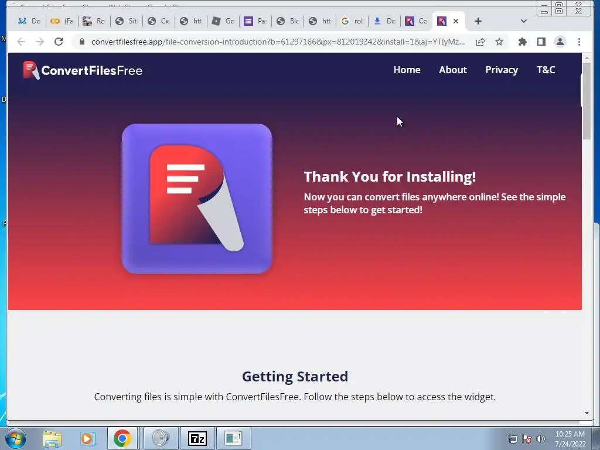
Task: Switch to the 'Co' tab
Action: click(x=417, y=21)
